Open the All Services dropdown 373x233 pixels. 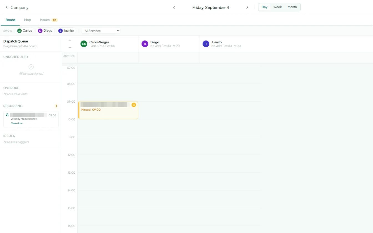pos(101,31)
